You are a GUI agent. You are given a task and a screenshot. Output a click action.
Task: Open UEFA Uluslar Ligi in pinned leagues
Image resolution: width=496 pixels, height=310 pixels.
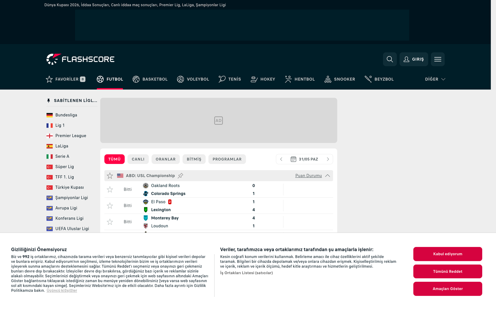tap(72, 229)
